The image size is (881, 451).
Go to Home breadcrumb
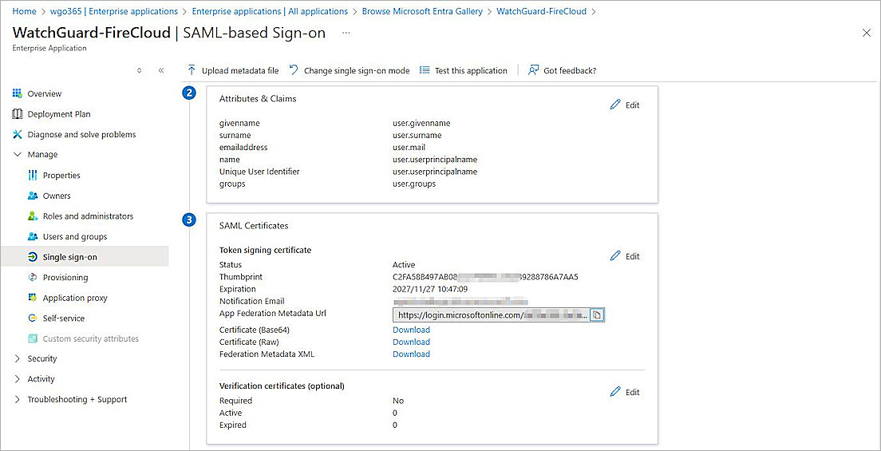tap(22, 11)
